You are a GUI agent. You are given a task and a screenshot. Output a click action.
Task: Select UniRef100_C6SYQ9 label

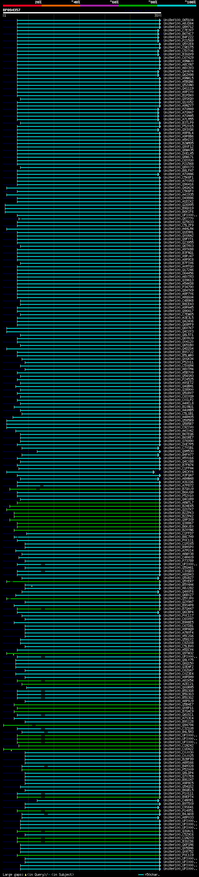[x=178, y=396]
